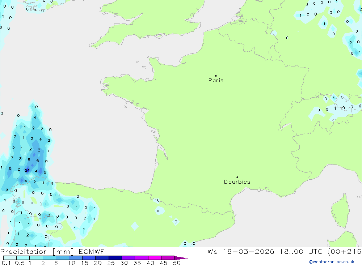The width and height of the screenshot is (362, 265).
Task: Click the magenta 50 mm arrow tip in legend
Action: click(181, 258)
